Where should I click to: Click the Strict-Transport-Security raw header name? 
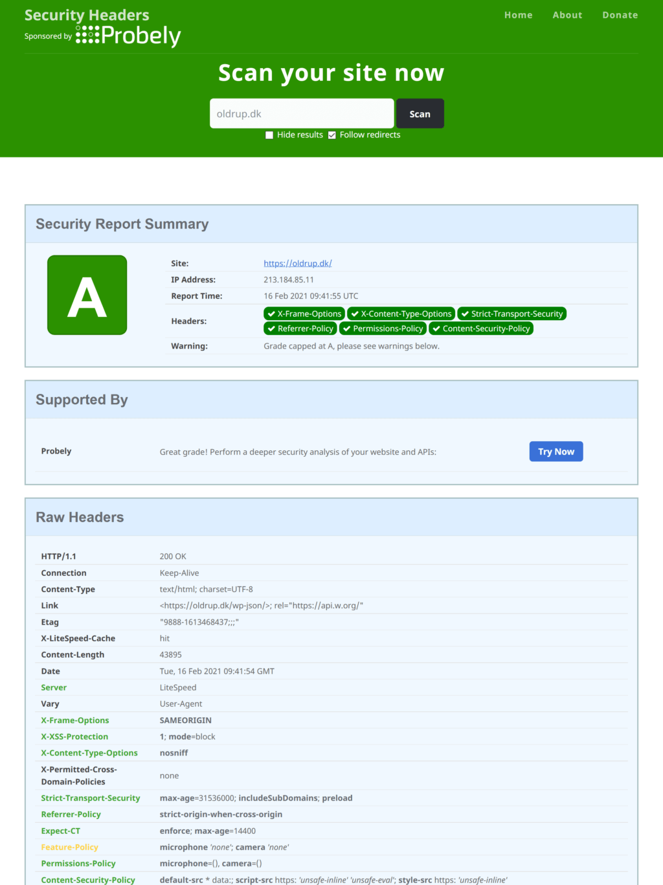[91, 798]
